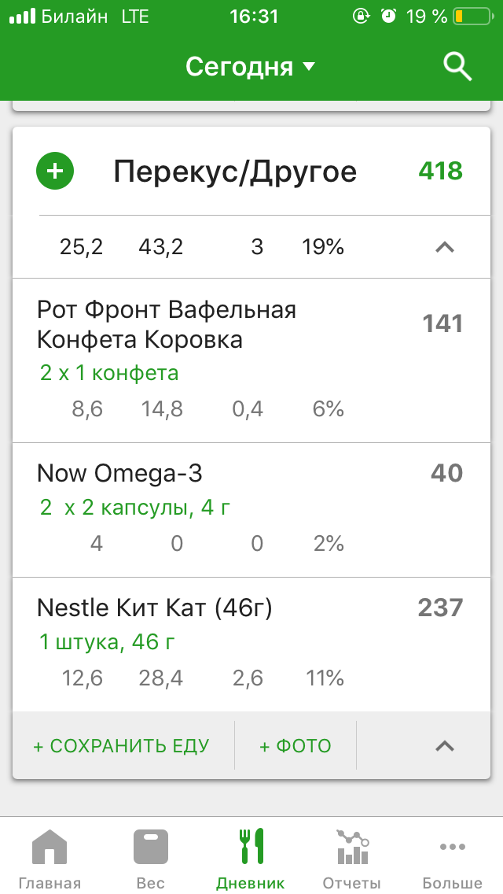Tap the 2 x 2 капсулы serving size

[x=135, y=508]
